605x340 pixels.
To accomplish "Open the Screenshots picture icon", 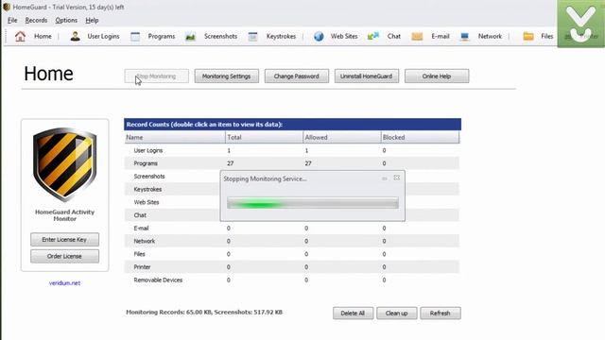I will (x=190, y=37).
